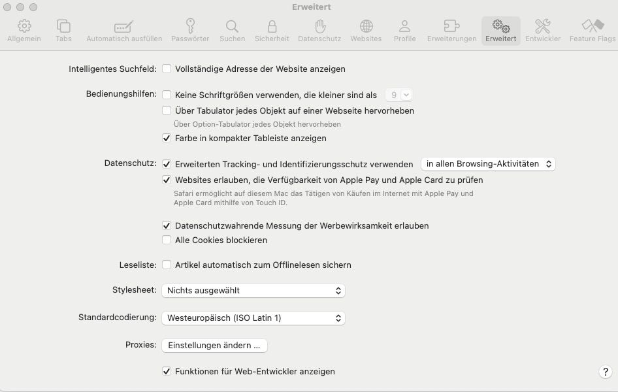Open the Tabs icon pane
The width and height of the screenshot is (618, 392).
click(63, 26)
